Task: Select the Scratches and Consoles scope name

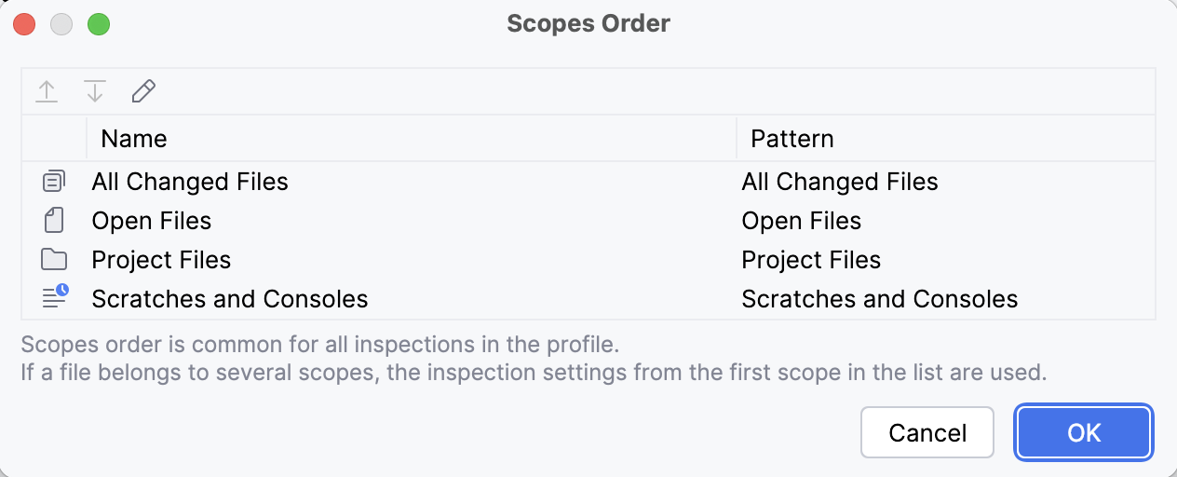Action: point(230,299)
